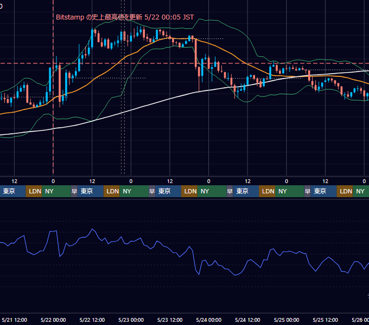
Task: Click the 5/25 12:00 time axis label
Action: 325,320
